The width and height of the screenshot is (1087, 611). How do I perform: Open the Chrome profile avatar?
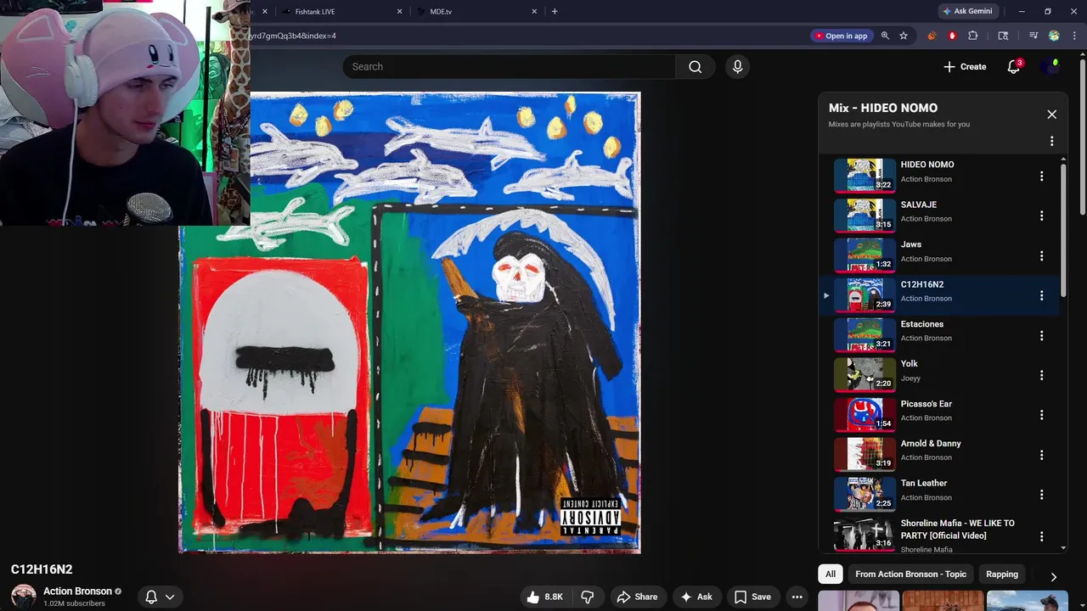point(1054,36)
